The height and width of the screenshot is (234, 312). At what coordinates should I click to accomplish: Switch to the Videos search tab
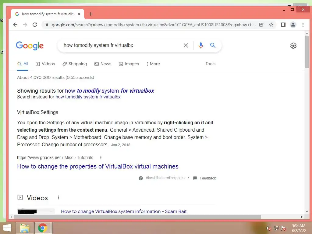coord(45,64)
